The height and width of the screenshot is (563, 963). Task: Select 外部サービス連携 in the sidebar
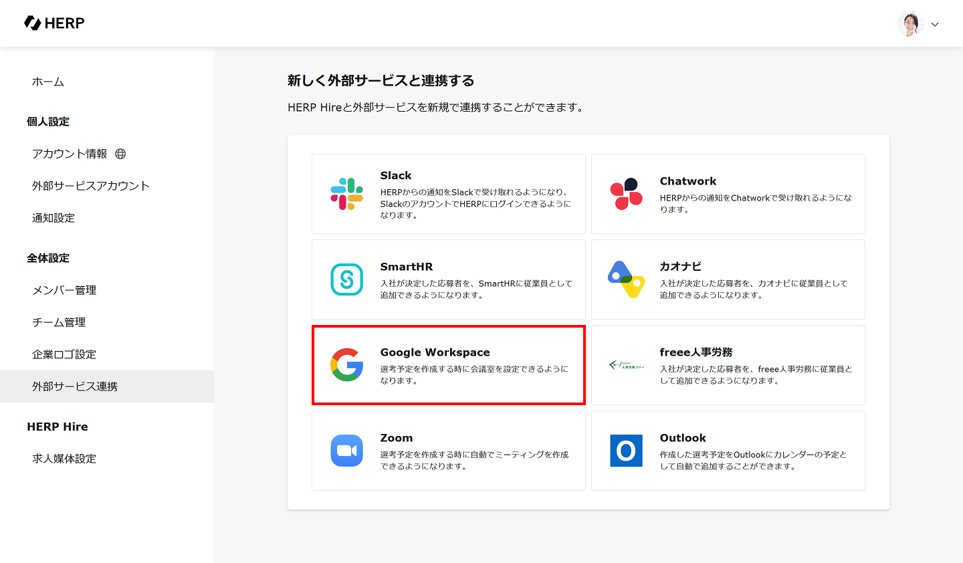point(107,386)
